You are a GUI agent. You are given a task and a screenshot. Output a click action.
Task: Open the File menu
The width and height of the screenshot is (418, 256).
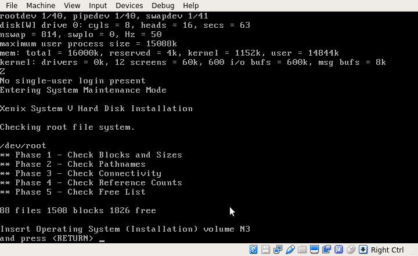coord(12,5)
